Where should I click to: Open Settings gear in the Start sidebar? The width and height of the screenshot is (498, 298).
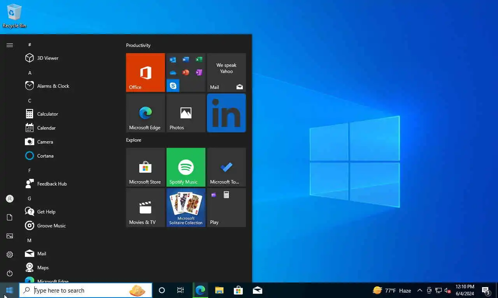pyautogui.click(x=10, y=255)
